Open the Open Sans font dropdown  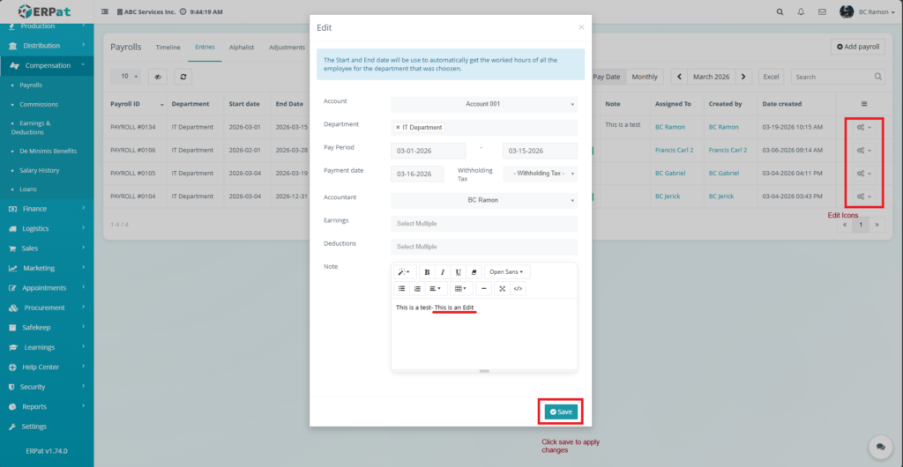(x=505, y=272)
